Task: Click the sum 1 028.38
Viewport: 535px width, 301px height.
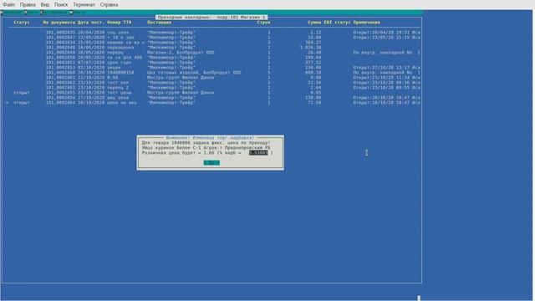Action: click(x=310, y=48)
